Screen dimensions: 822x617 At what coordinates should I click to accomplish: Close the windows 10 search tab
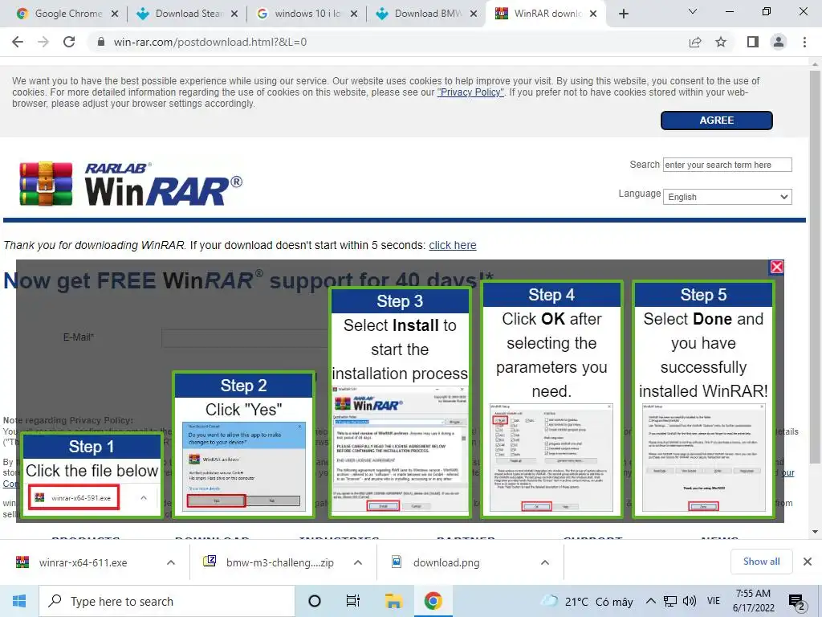[x=354, y=14]
